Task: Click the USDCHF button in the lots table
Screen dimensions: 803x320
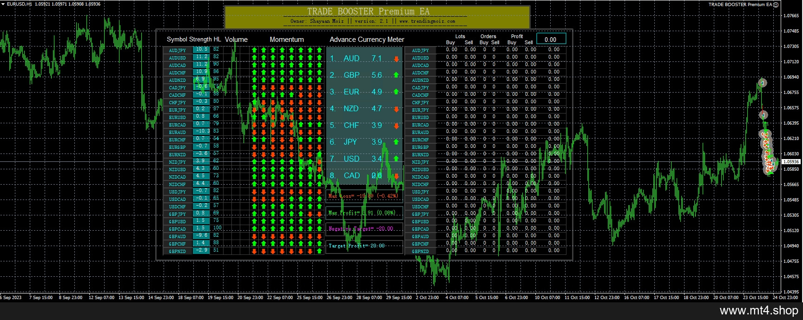Action: click(421, 207)
